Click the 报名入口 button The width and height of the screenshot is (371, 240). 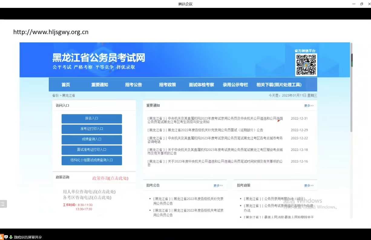coord(92,118)
